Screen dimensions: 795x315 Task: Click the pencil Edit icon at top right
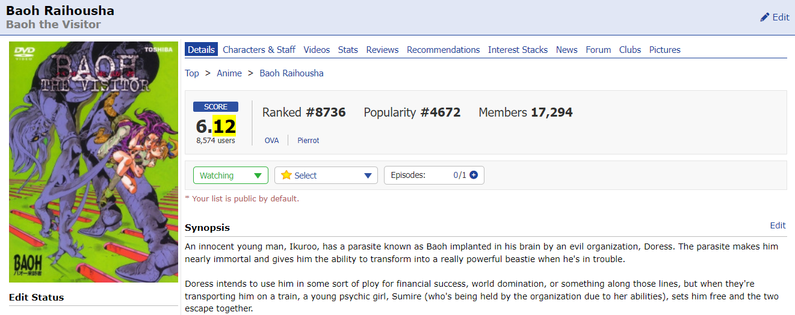click(765, 17)
